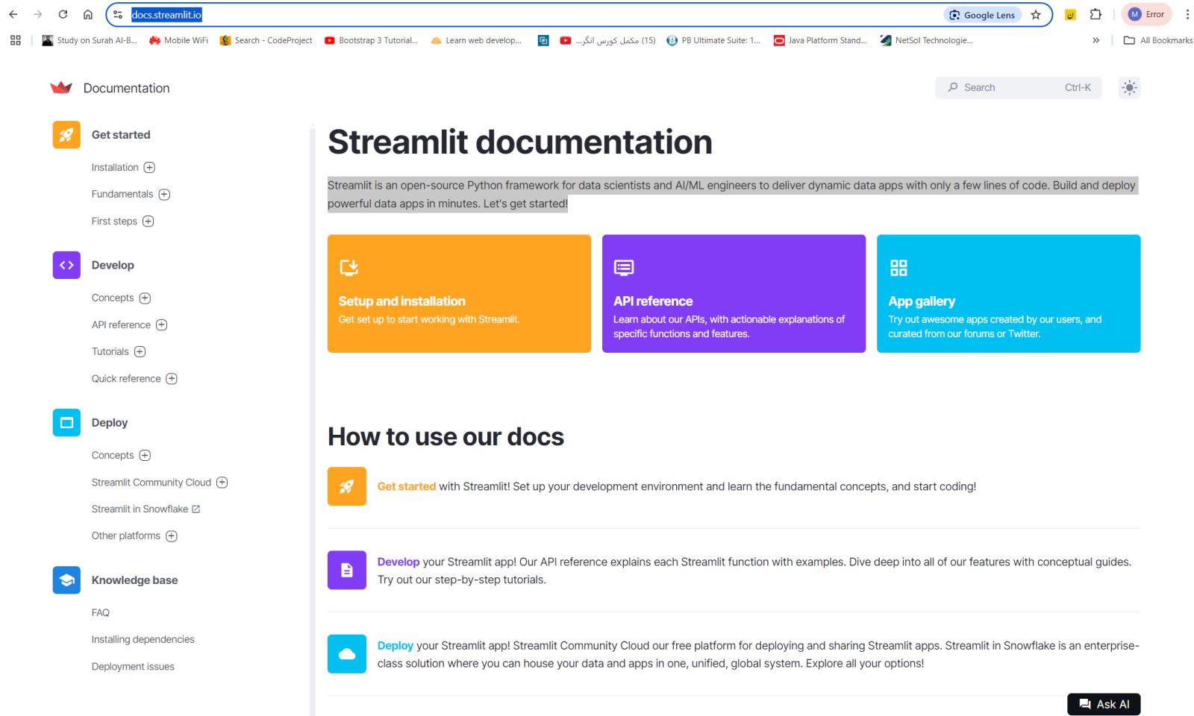Image resolution: width=1194 pixels, height=716 pixels.
Task: Expand Concepts under the Develop section
Action: [x=146, y=298]
